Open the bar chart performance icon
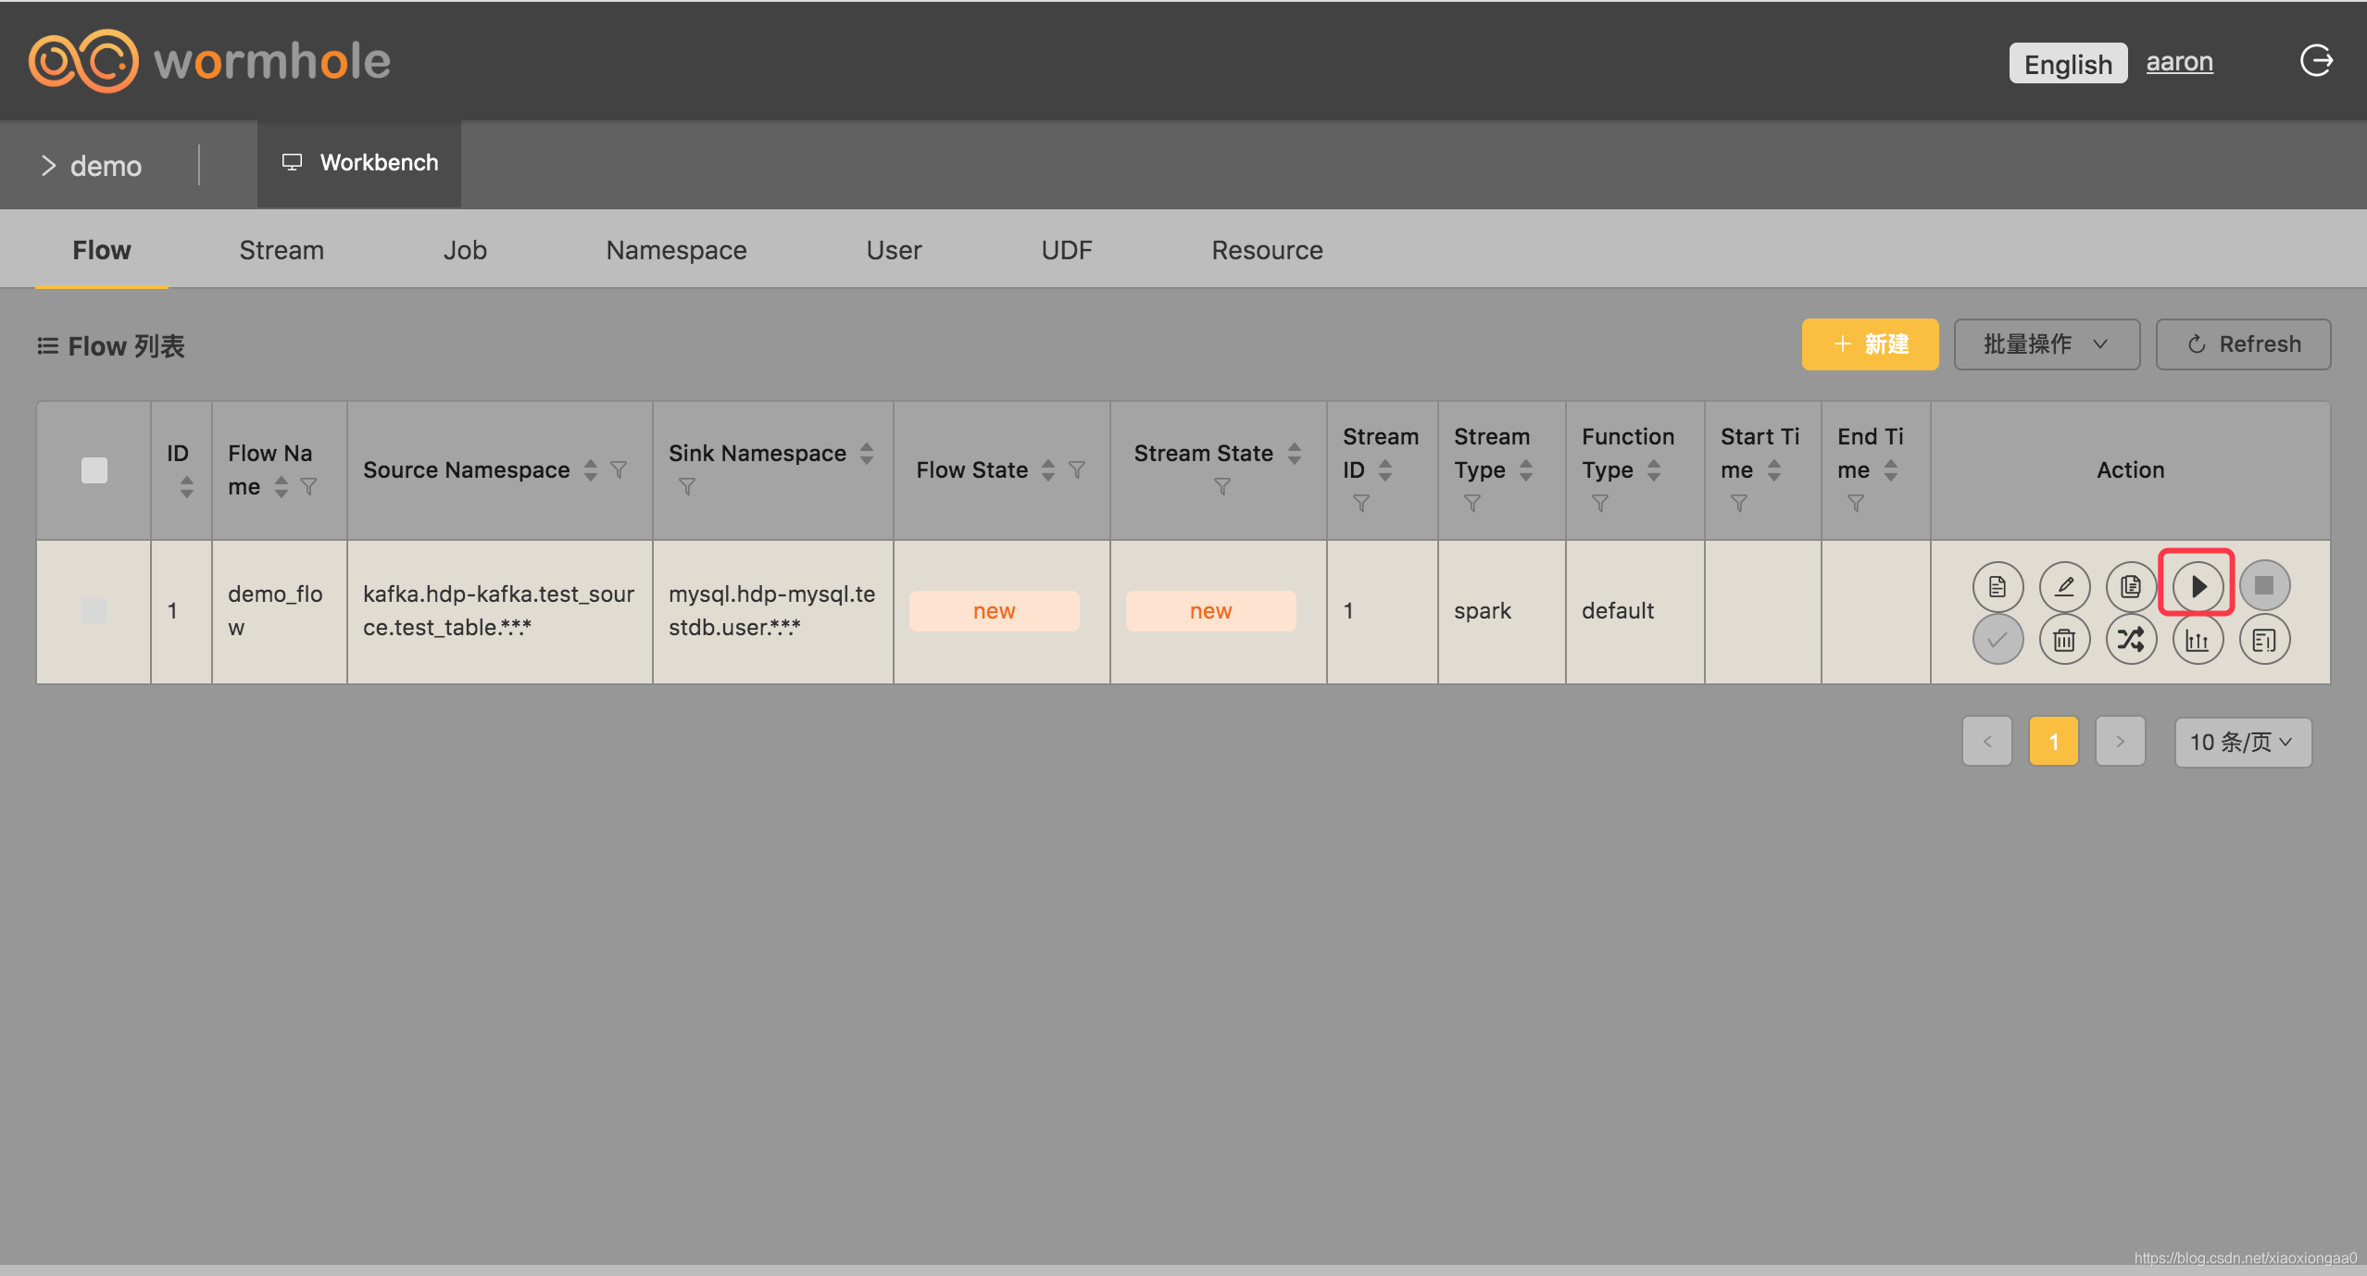 click(2197, 639)
